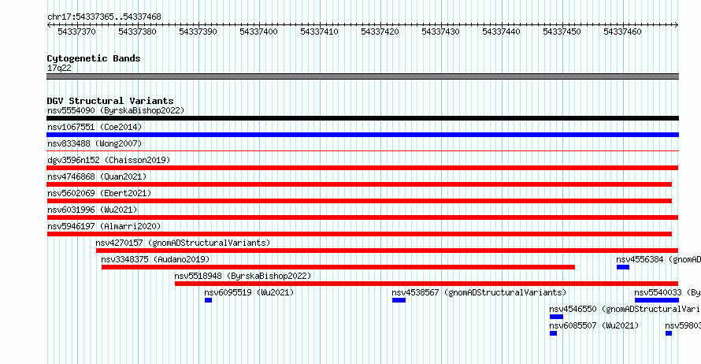The width and height of the screenshot is (701, 364).
Task: Click the red nsv3348375 variant bar
Action: pyautogui.click(x=338, y=267)
